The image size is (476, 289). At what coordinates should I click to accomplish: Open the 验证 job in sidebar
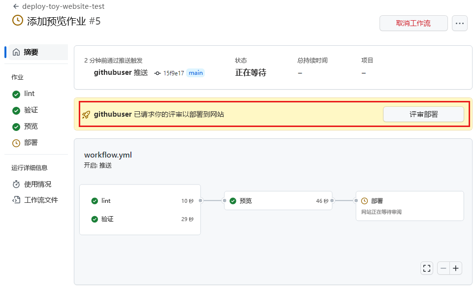(x=31, y=110)
